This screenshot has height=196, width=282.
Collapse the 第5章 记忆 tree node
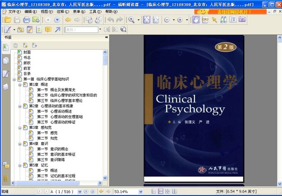(x=20, y=165)
